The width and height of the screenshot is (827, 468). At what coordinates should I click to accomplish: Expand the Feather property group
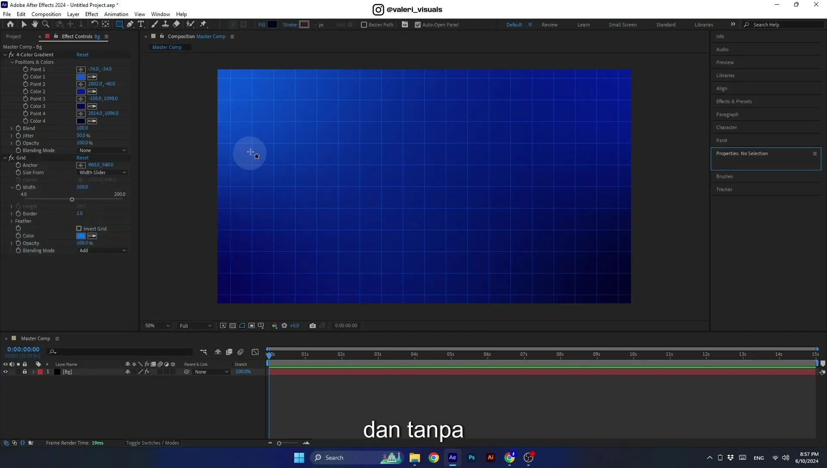click(12, 221)
